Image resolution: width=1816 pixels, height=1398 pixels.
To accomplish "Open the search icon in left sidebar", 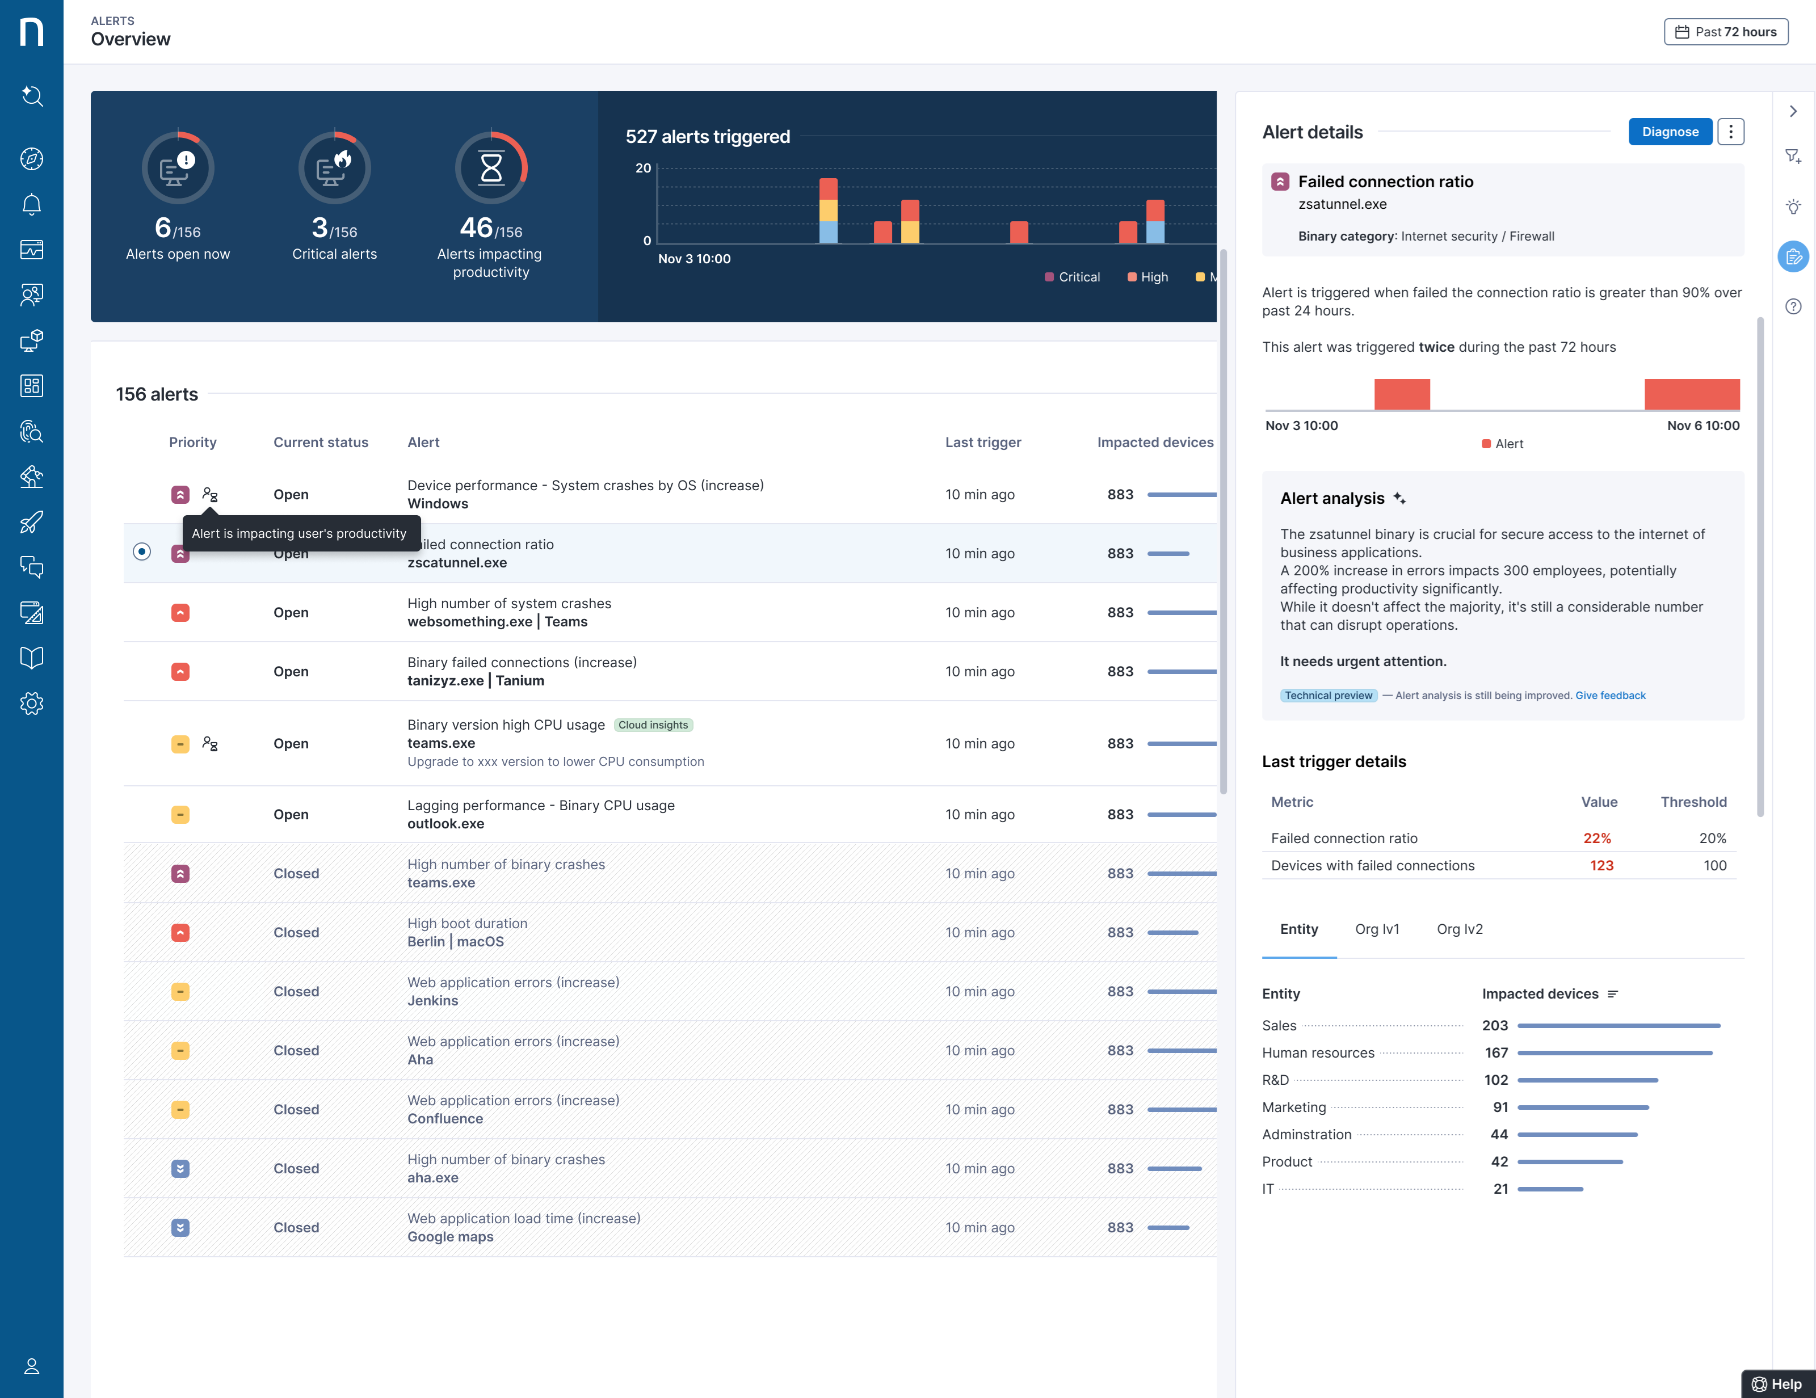I will 32,96.
